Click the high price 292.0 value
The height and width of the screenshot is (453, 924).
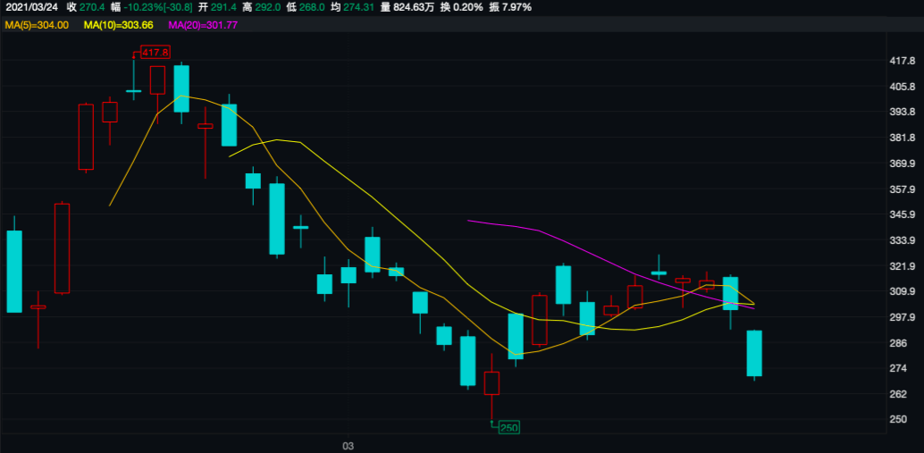(x=272, y=7)
